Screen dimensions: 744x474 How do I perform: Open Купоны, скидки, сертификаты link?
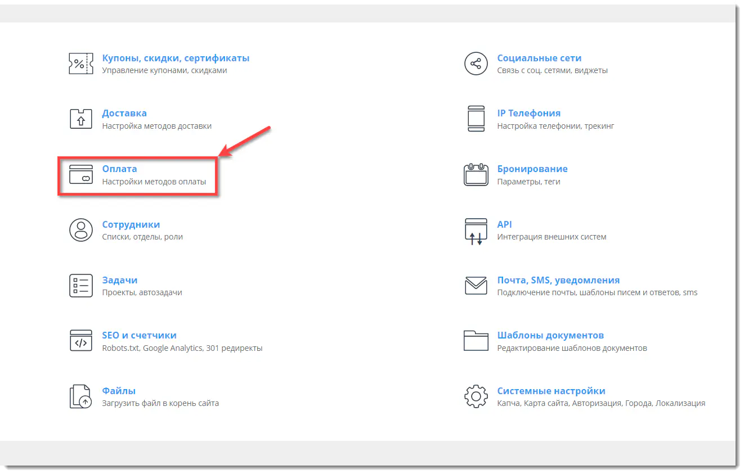coord(176,58)
